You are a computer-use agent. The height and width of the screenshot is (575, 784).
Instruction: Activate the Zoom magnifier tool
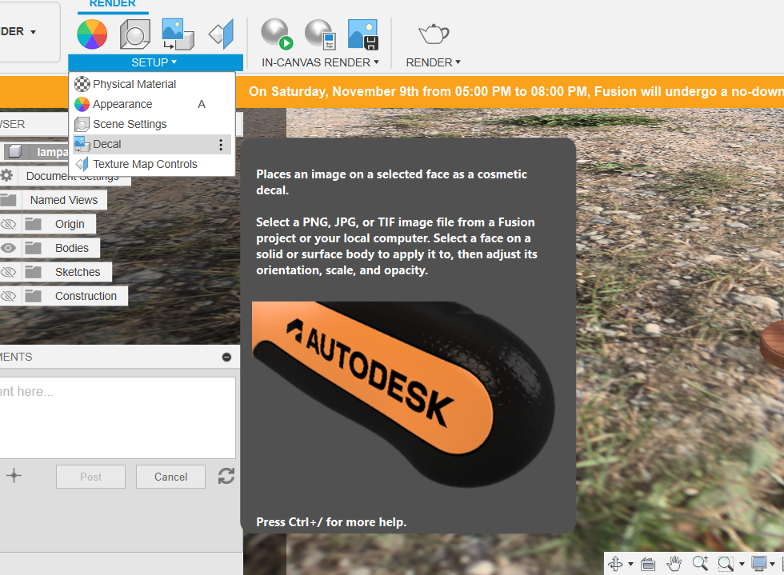[700, 564]
